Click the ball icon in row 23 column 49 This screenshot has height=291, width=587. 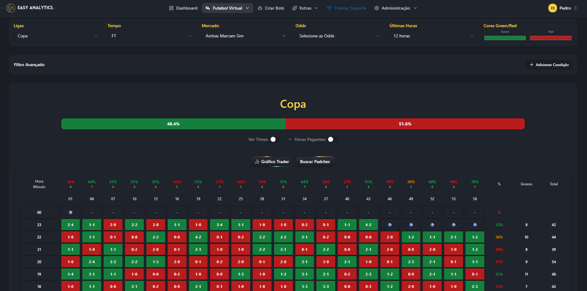[x=411, y=225]
